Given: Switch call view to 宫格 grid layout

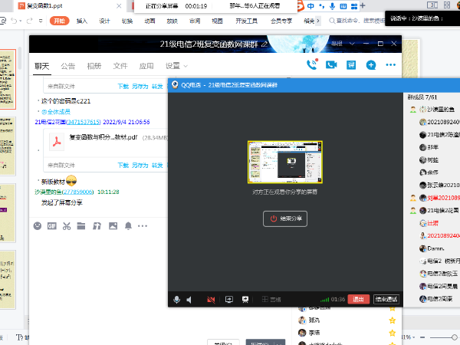Looking at the screenshot, I should 271,299.
